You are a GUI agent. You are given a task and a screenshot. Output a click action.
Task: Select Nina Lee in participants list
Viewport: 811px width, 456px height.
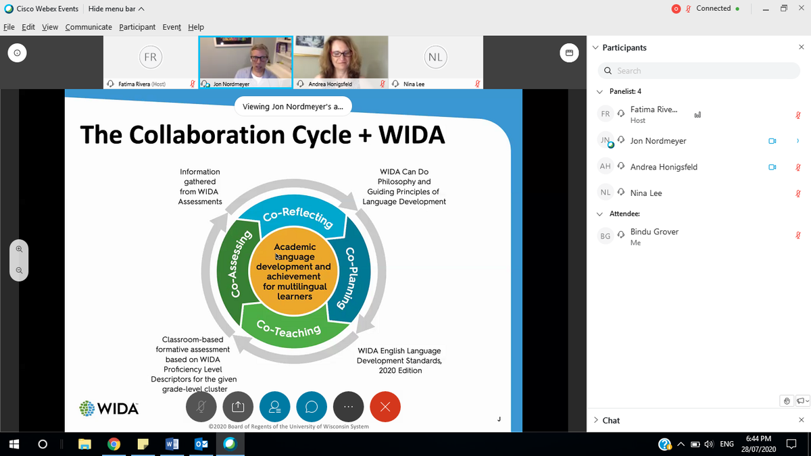tap(698, 193)
